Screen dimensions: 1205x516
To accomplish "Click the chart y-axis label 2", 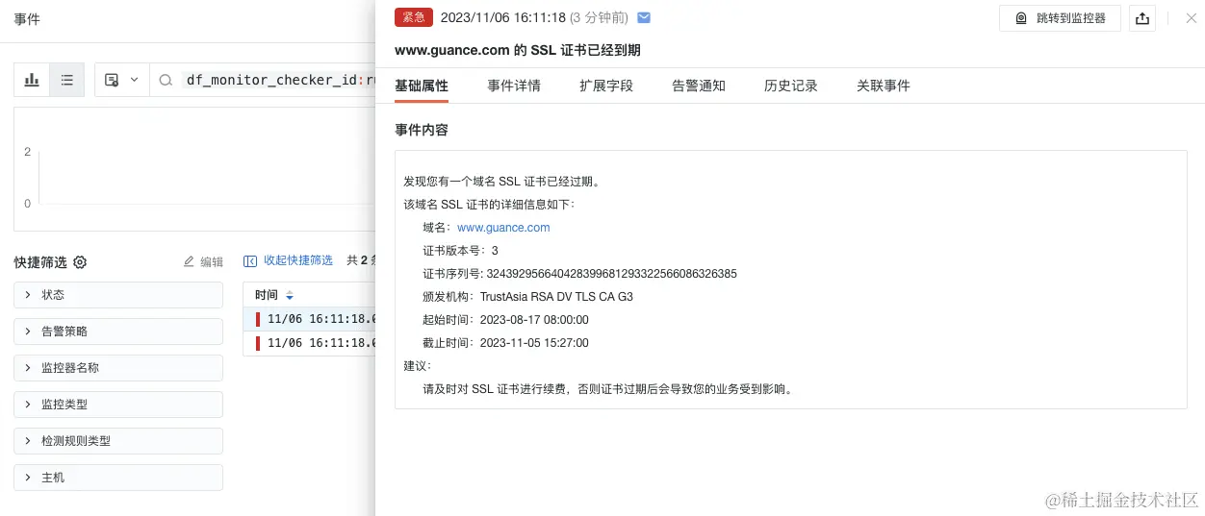I will point(28,152).
